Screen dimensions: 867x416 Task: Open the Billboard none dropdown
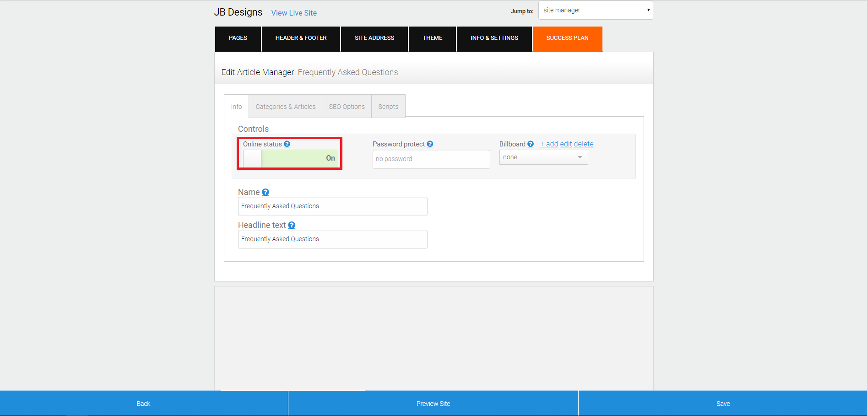pyautogui.click(x=543, y=157)
